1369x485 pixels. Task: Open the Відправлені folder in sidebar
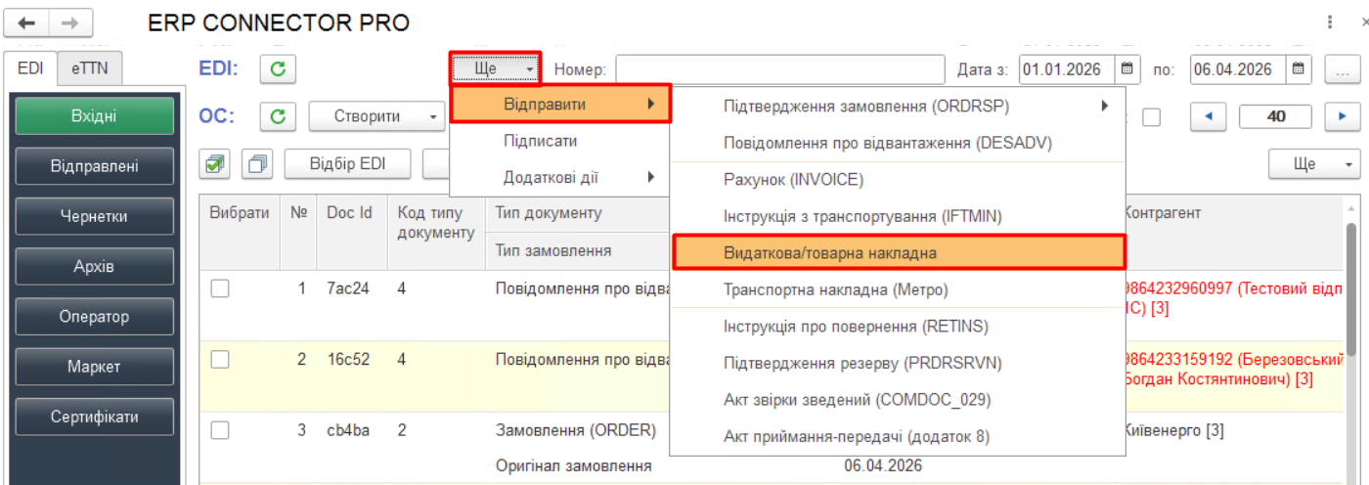coord(94,166)
